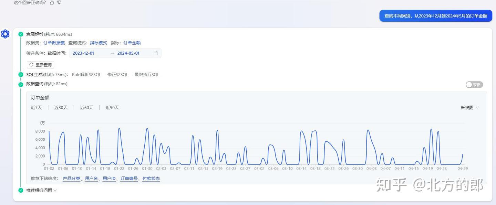Click the green check beside 数据查询

pos(21,84)
